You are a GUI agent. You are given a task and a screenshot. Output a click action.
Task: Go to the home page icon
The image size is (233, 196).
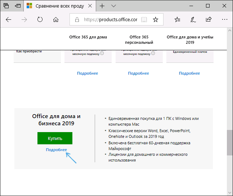coord(56,19)
